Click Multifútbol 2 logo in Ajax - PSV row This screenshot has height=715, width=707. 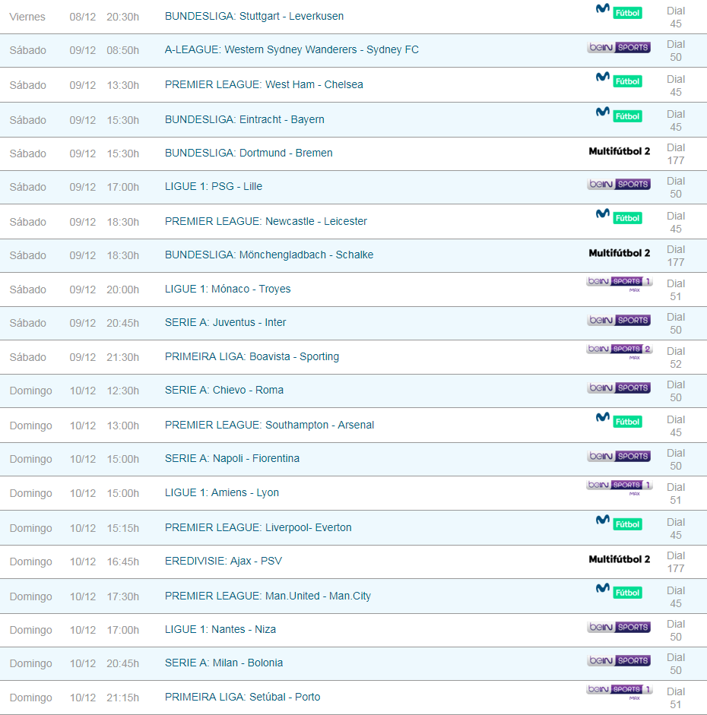point(619,559)
